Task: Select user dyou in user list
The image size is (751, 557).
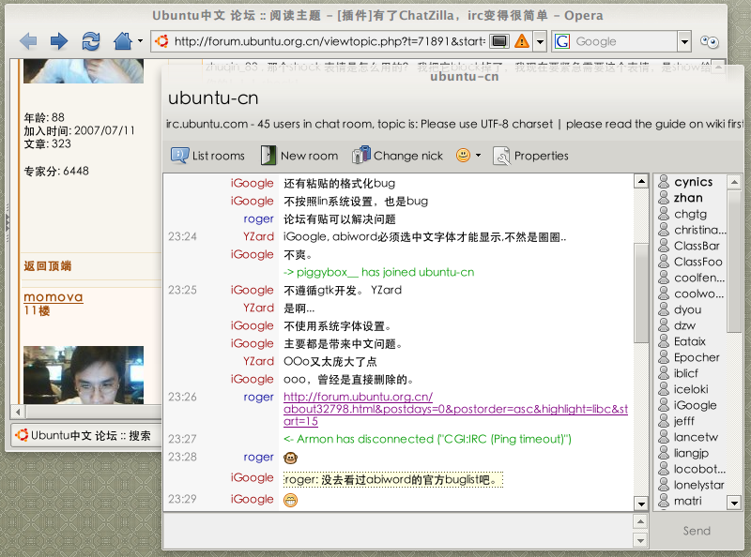Action: (692, 309)
